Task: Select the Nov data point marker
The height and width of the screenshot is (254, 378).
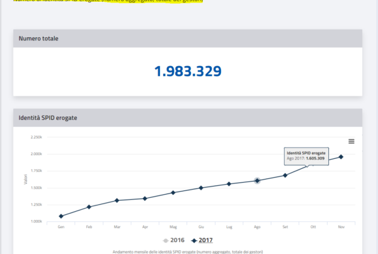Action: [x=341, y=156]
